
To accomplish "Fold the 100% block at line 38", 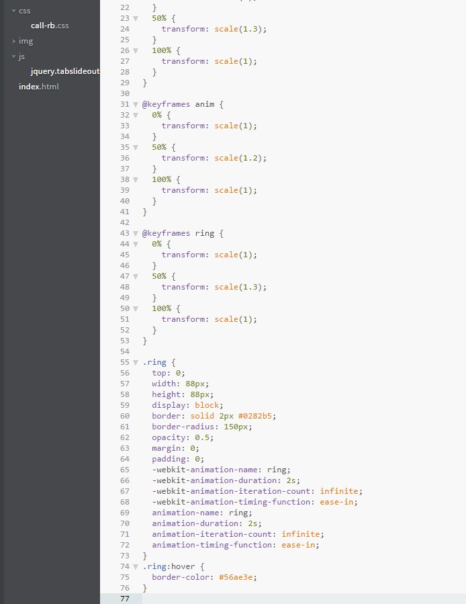I will click(136, 179).
